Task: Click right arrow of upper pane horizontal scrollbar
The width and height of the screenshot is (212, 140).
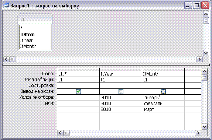Action: tap(200, 59)
